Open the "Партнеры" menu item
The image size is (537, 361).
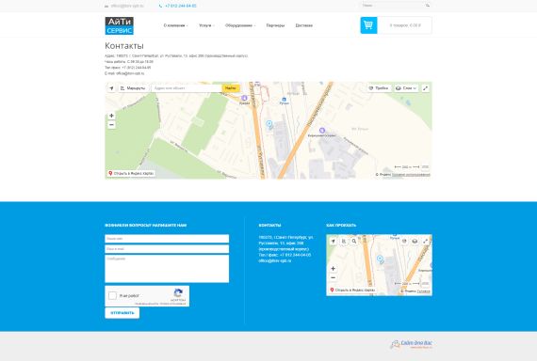pos(275,25)
